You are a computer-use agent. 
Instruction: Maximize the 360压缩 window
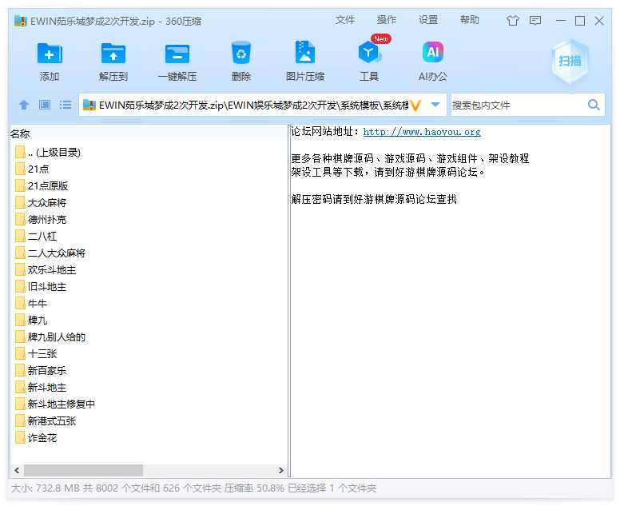(x=580, y=20)
